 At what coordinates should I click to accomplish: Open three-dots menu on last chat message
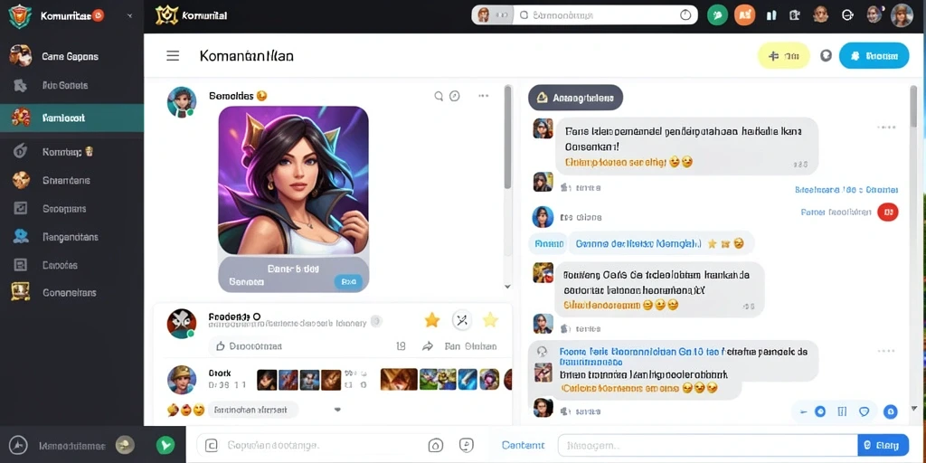(x=886, y=352)
